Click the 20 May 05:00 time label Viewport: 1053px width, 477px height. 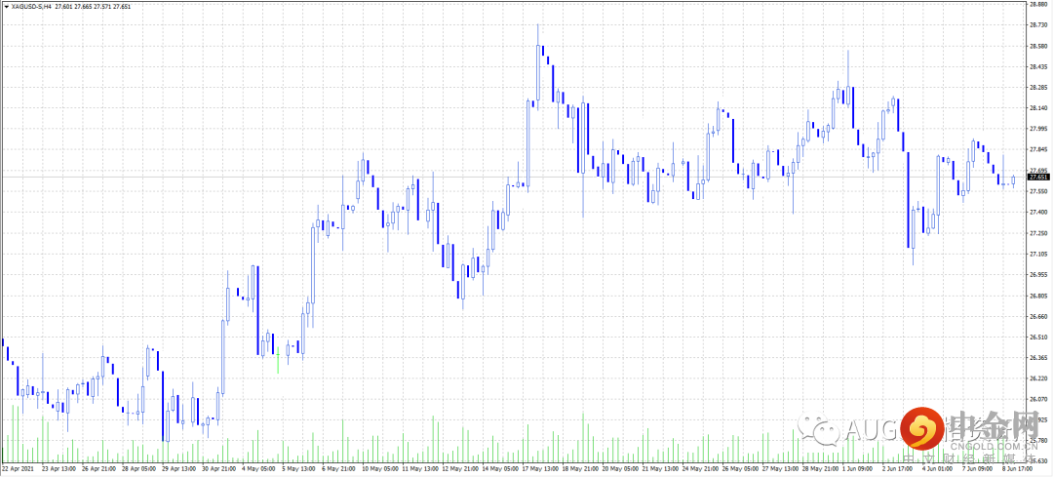(618, 468)
